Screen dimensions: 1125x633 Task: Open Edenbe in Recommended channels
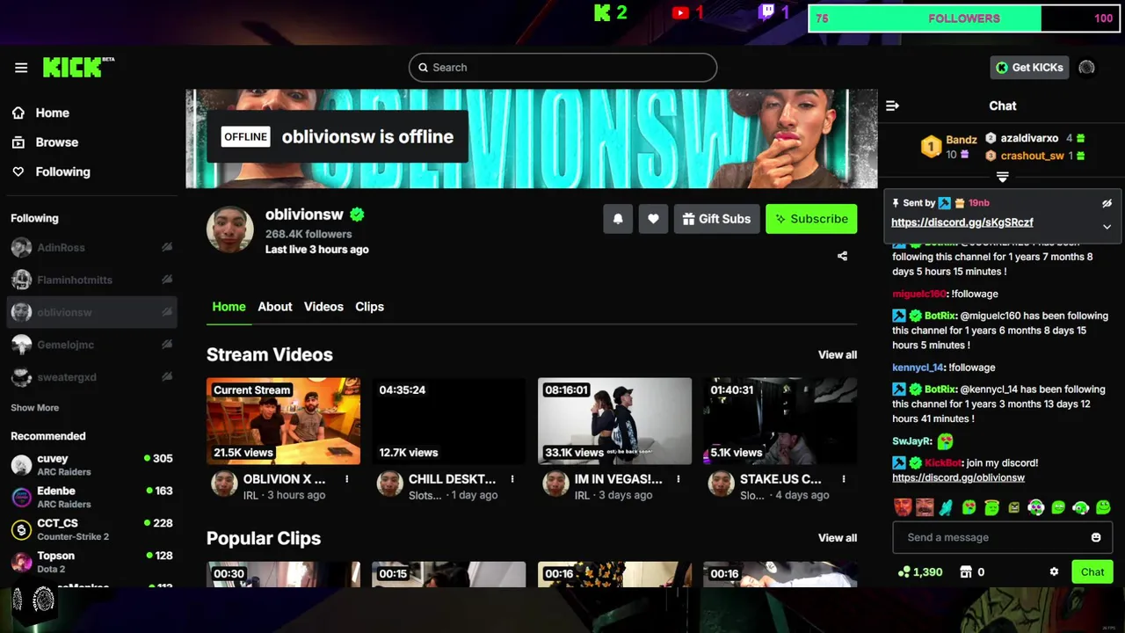click(91, 497)
